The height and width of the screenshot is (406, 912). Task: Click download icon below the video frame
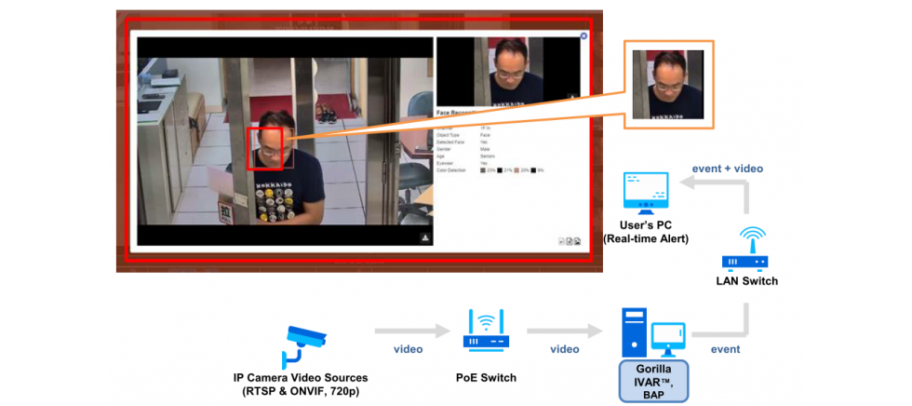(424, 237)
